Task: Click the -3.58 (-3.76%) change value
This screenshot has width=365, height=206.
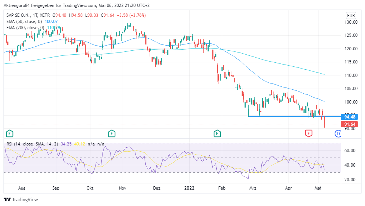Action: tap(131, 15)
